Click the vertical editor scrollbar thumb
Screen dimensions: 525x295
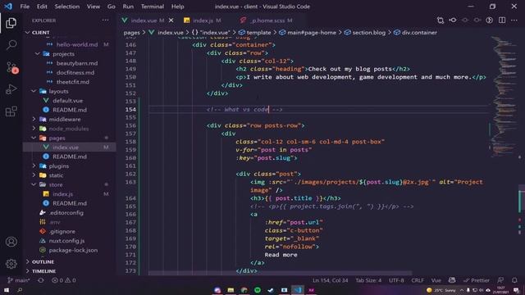pos(522,198)
